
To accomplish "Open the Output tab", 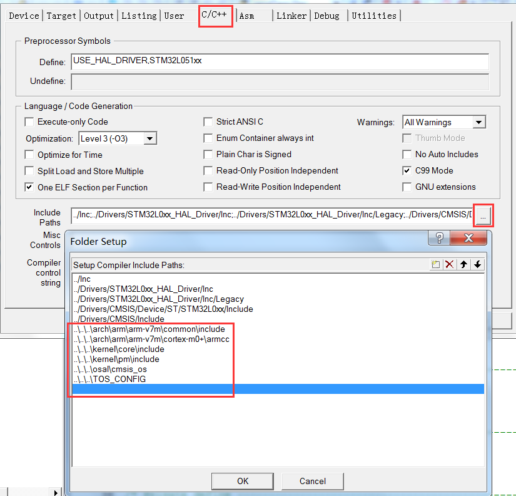I will click(x=99, y=16).
